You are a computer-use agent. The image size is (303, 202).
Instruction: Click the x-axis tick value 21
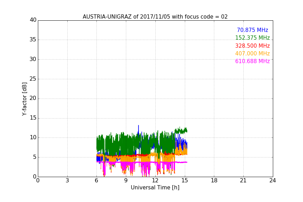243,181
